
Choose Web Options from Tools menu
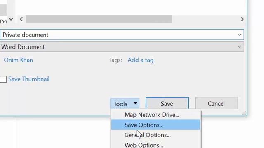[x=156, y=145]
